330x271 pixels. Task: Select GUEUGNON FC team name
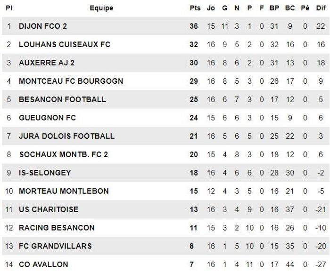(x=47, y=118)
